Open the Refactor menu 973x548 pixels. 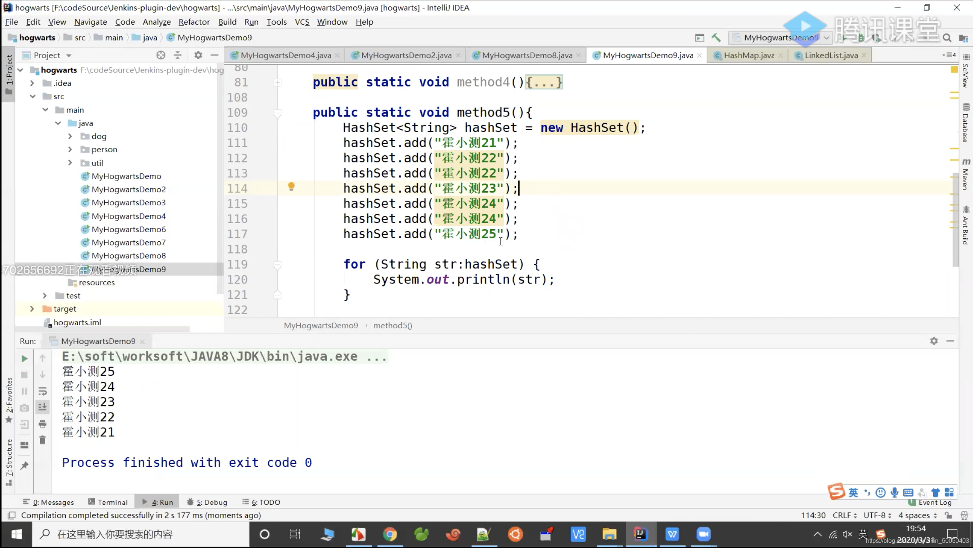[194, 22]
